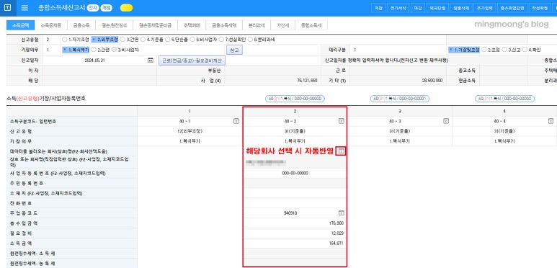This screenshot has width=557, height=268.
Task: Select 3.비사업자 under 기장의무
Action: (125, 50)
